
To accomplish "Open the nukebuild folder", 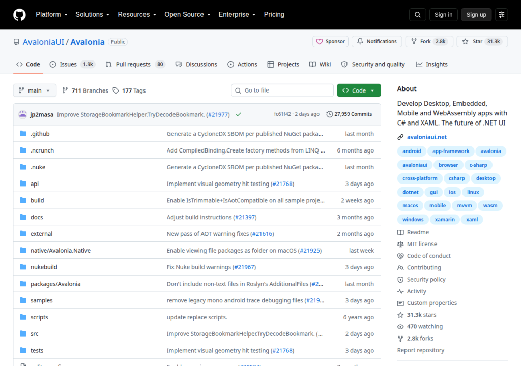I will tap(44, 267).
